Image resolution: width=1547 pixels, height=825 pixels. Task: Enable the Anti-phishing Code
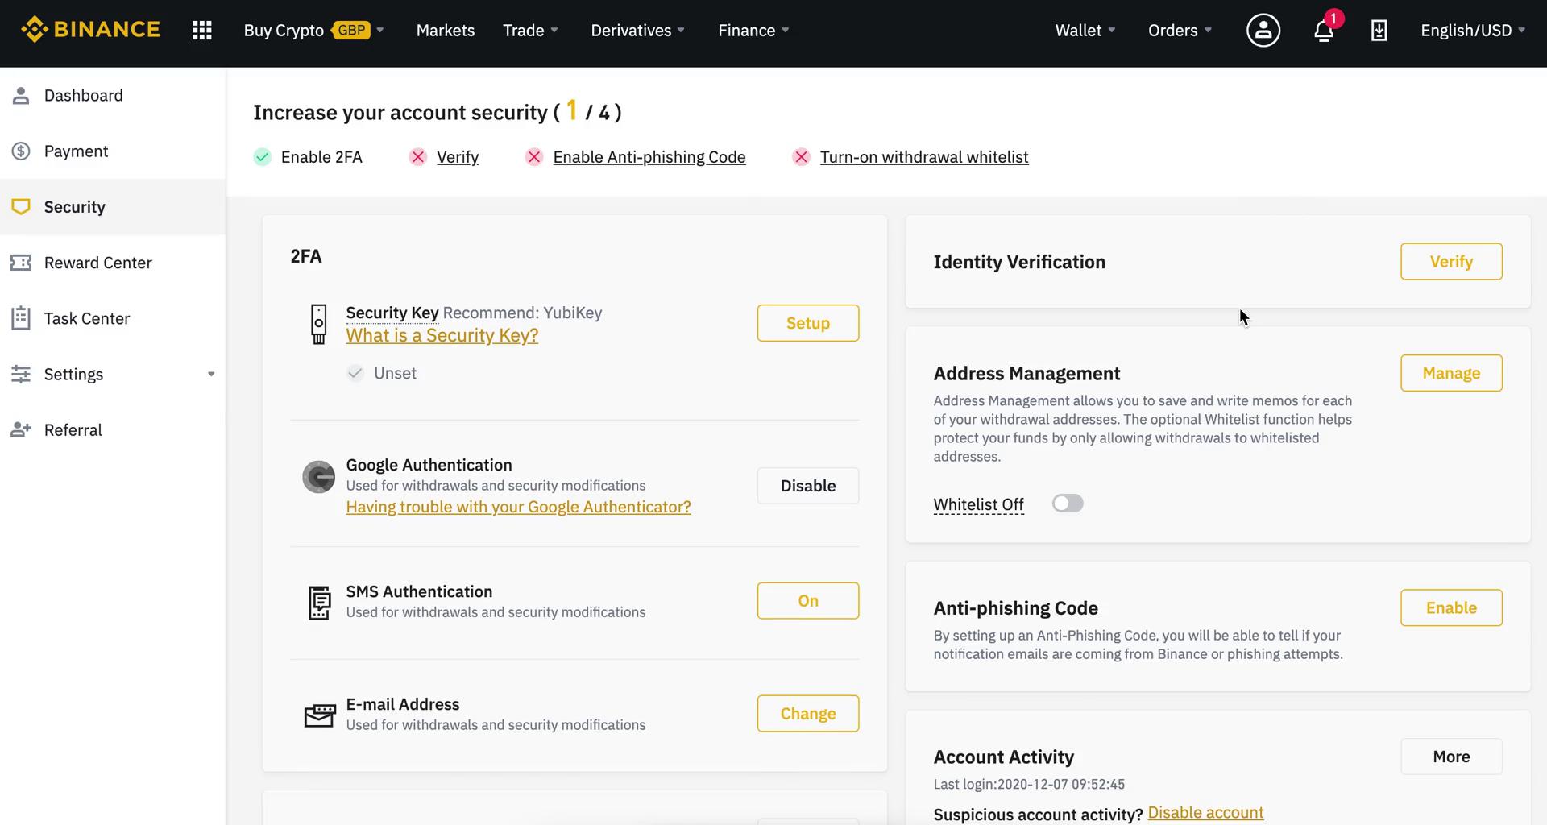[1451, 608]
